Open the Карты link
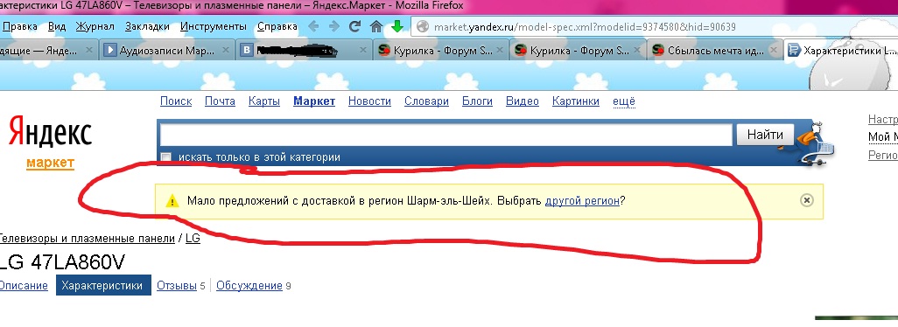Screen dimensions: 898x327 (264, 101)
